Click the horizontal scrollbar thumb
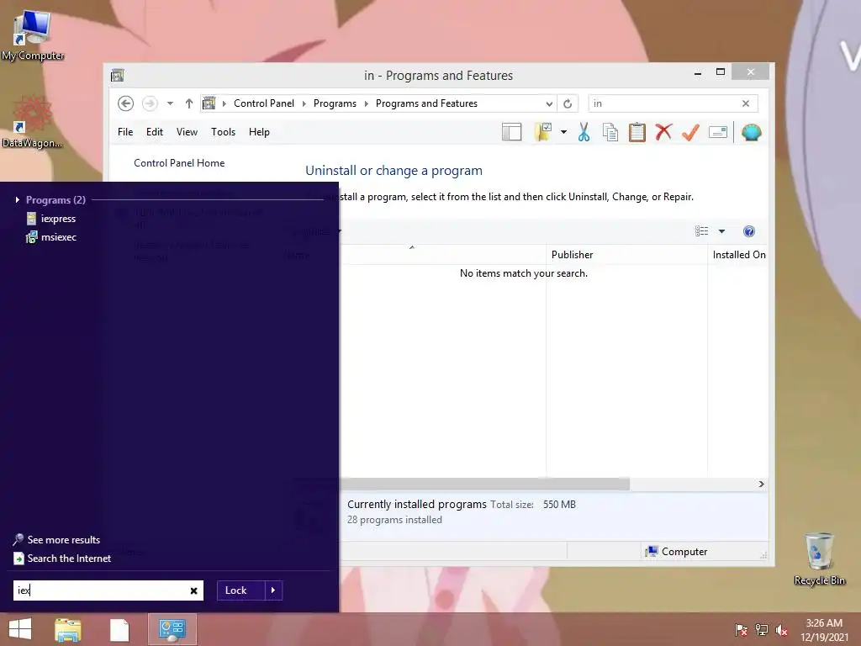 pos(484,484)
